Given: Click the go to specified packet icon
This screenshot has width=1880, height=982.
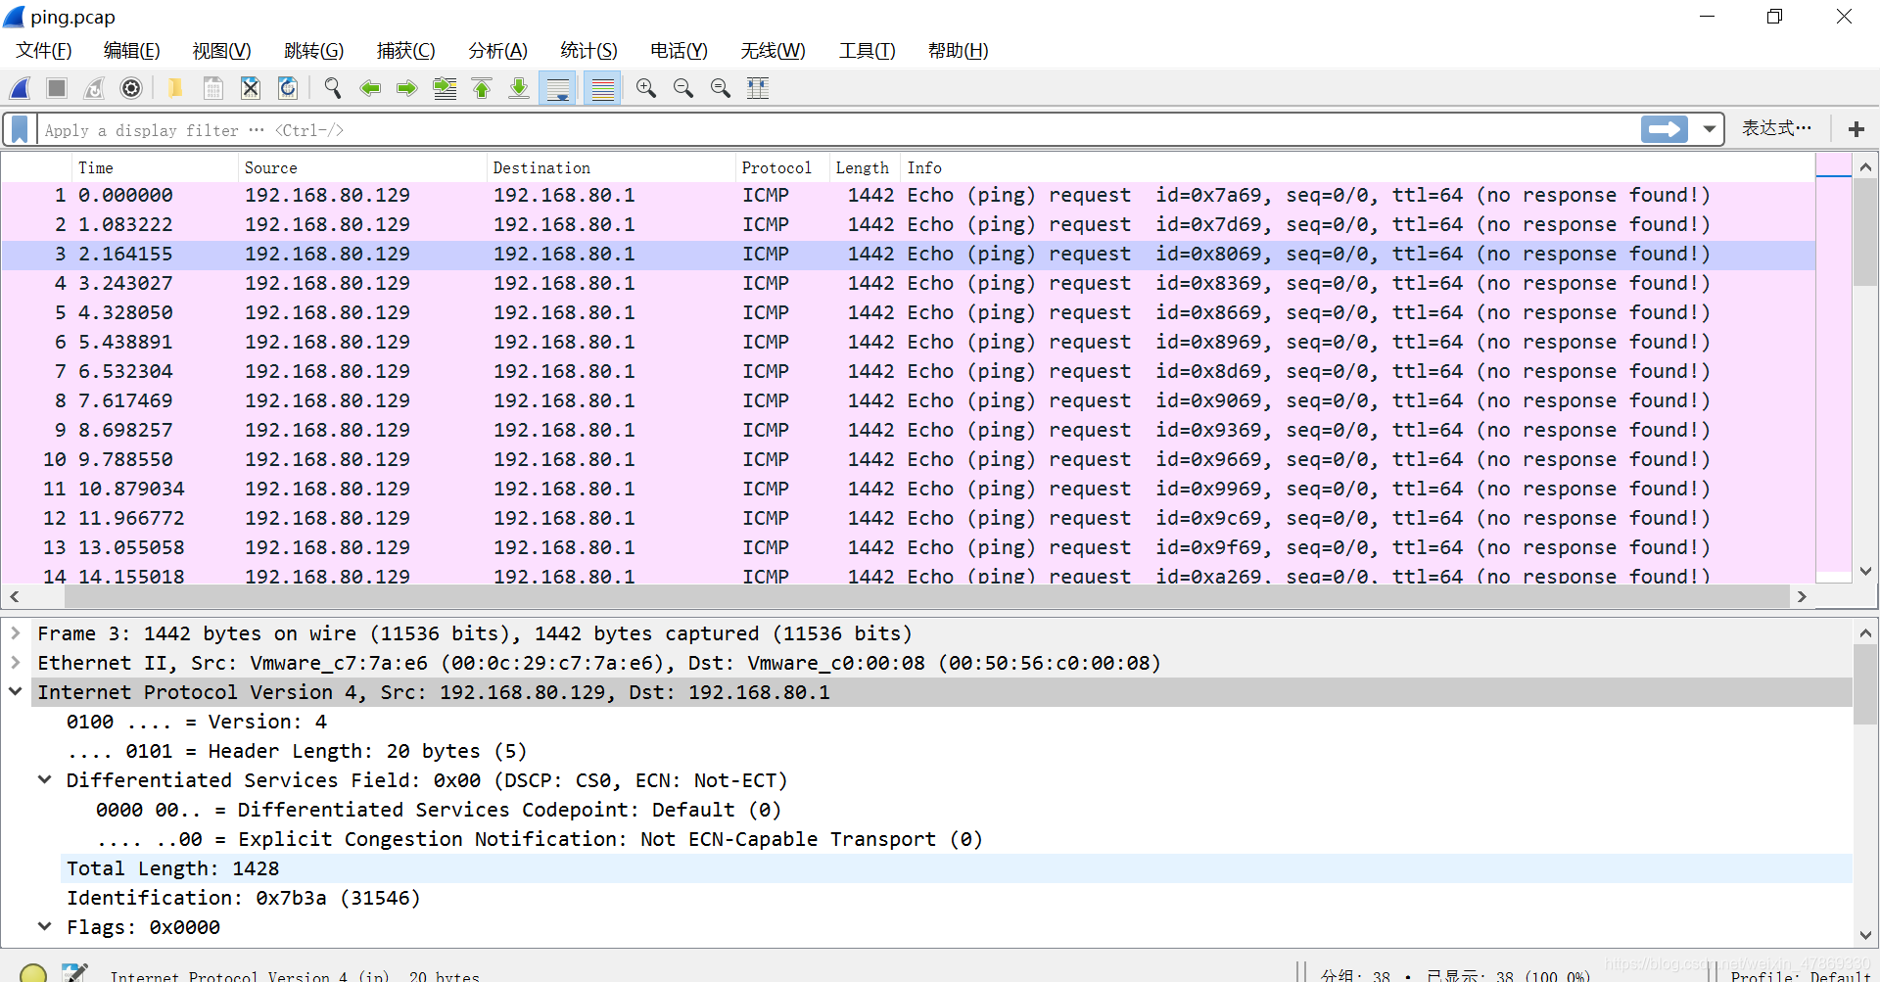Looking at the screenshot, I should (x=445, y=88).
